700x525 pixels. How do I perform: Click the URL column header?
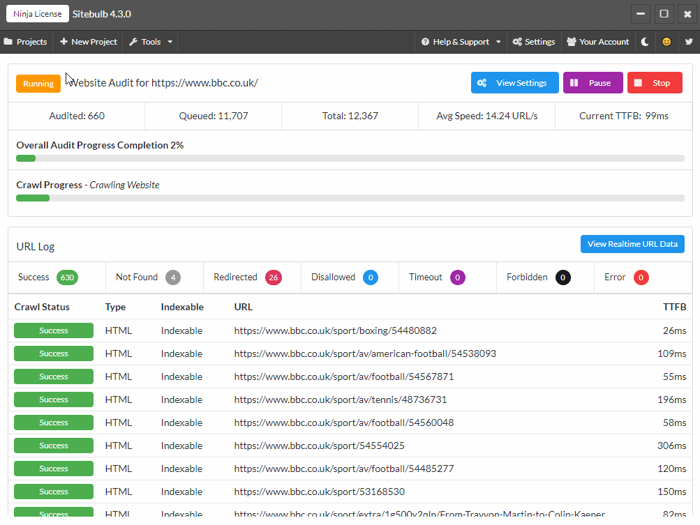click(244, 307)
